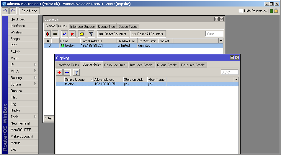The image size is (281, 155).
Task: Open the Filter funnel in Queue List
Action: 91,34
